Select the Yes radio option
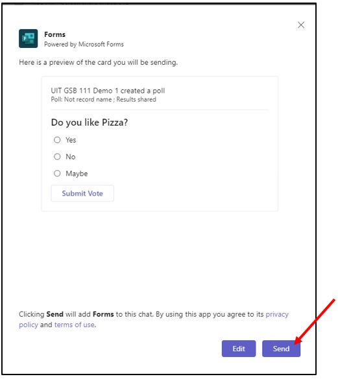Viewport: 338px width, 379px height. pyautogui.click(x=57, y=140)
